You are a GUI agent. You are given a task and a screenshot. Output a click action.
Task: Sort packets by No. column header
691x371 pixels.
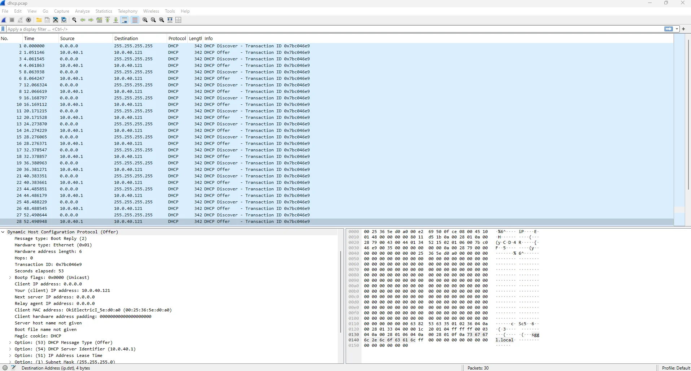click(11, 38)
